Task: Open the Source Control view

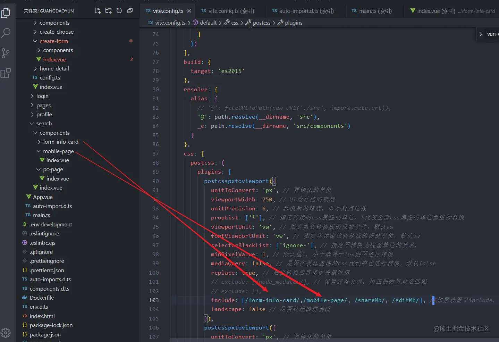Action: (6, 53)
